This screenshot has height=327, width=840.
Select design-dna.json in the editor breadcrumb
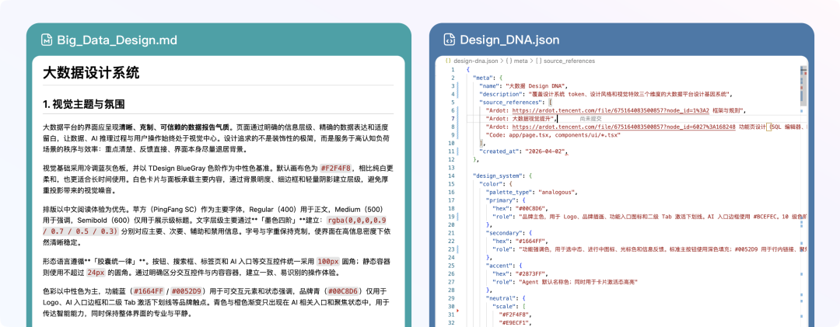476,61
